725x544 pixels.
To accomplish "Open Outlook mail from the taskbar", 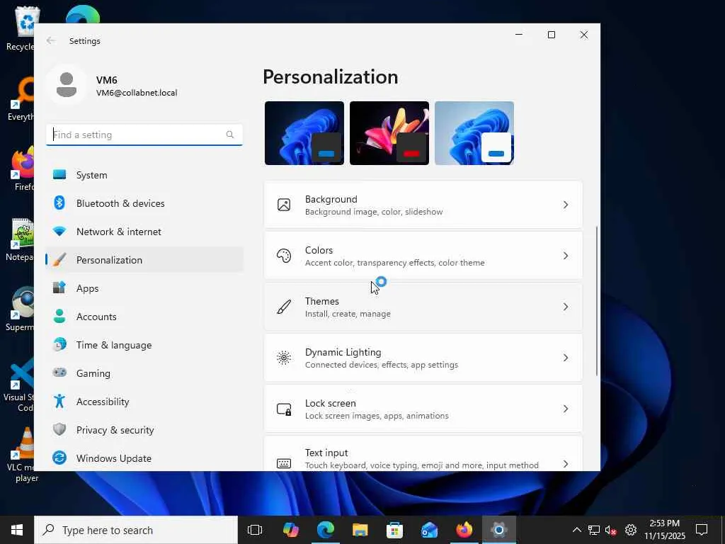I will pos(430,530).
